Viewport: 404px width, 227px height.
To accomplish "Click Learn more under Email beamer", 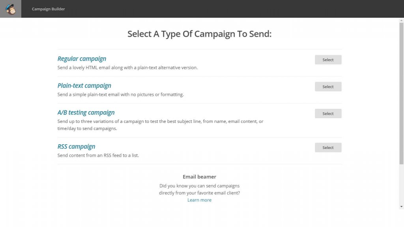I will coord(199,200).
